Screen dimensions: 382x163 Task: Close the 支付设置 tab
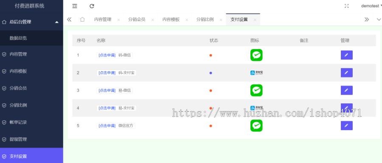tap(255, 20)
